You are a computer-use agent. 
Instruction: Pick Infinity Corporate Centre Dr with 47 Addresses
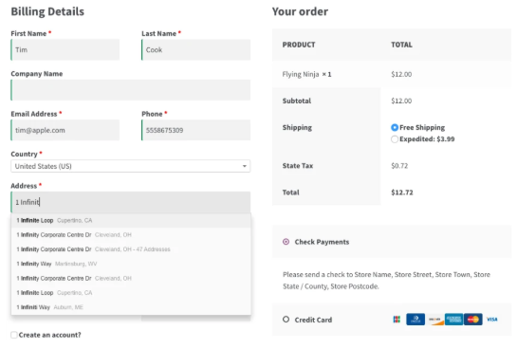(x=131, y=249)
